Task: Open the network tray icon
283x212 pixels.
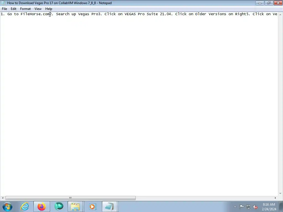Action: pos(248,207)
